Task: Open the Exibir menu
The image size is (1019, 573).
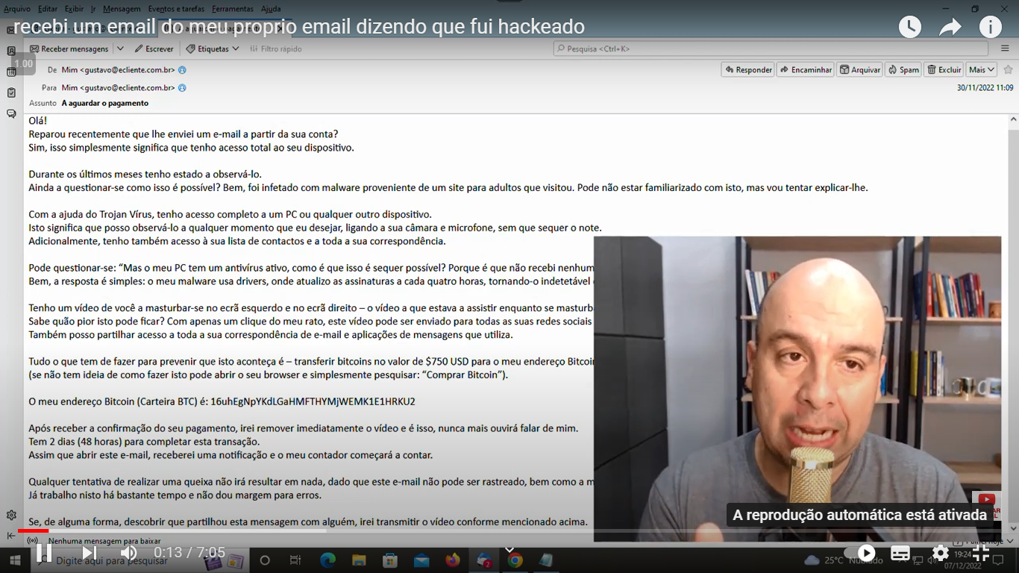Action: (x=74, y=9)
